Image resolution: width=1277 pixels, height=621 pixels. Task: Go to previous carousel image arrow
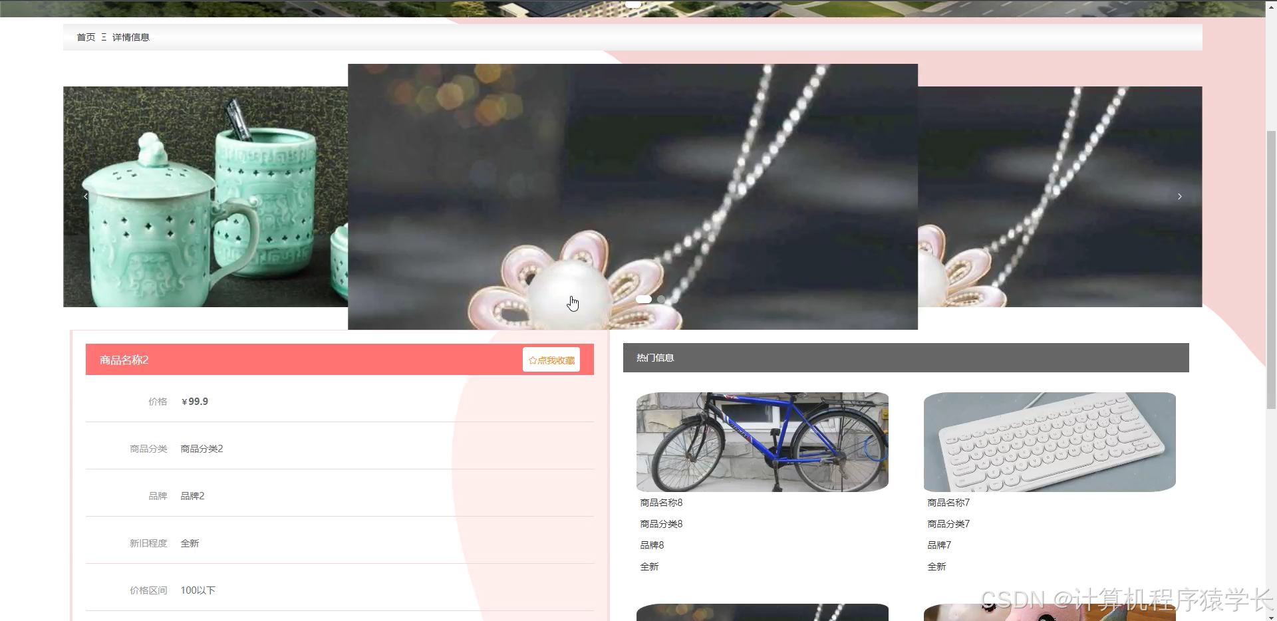(85, 196)
